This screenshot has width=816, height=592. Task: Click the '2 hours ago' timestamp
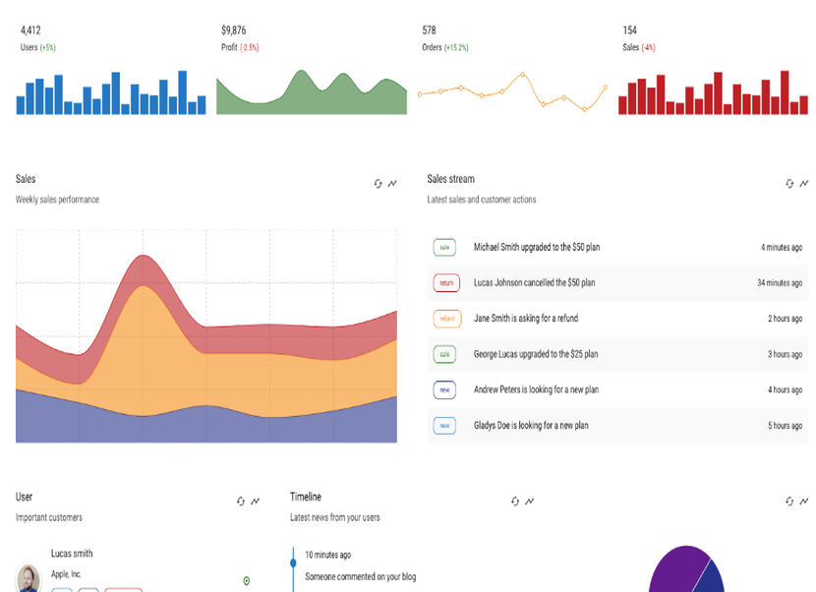click(786, 319)
